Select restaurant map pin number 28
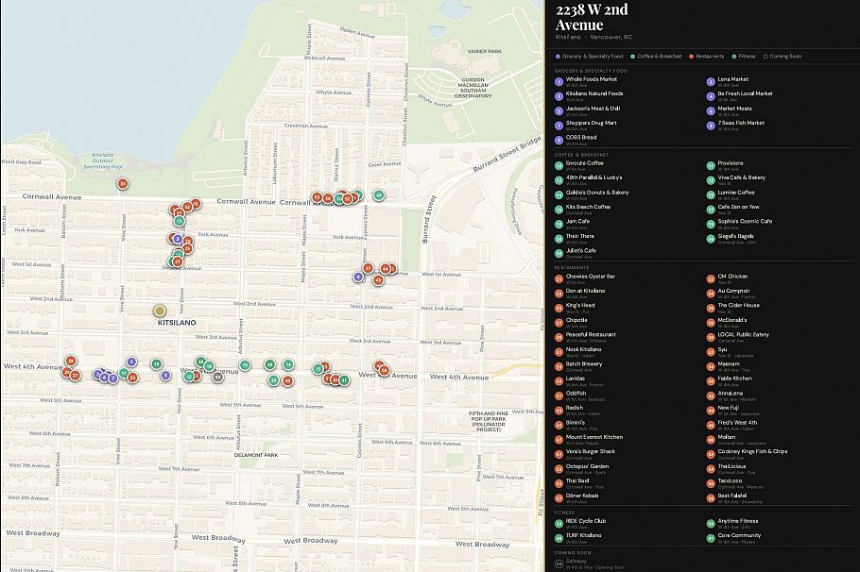Image resolution: width=860 pixels, height=572 pixels. pos(70,361)
